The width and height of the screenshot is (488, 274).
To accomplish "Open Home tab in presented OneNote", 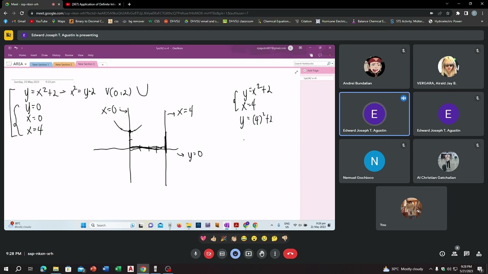I will pyautogui.click(x=22, y=55).
